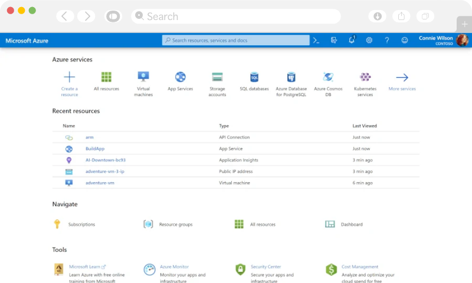472x283 pixels.
Task: Launch Cloud Shell from the top bar
Action: click(316, 41)
